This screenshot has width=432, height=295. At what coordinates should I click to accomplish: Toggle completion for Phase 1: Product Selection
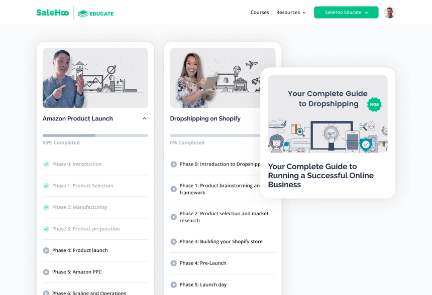tap(46, 186)
